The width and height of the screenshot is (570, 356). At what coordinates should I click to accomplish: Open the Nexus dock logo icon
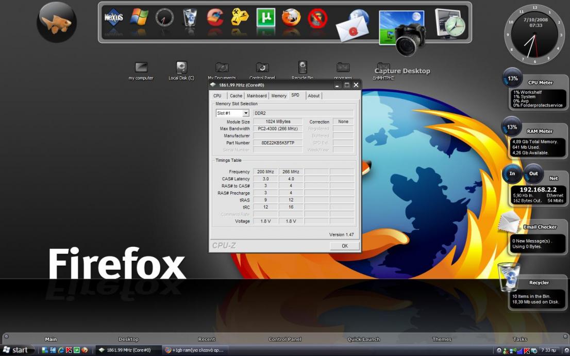point(113,17)
